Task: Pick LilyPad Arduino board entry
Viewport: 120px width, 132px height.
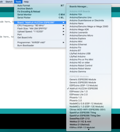Action: click(89, 56)
